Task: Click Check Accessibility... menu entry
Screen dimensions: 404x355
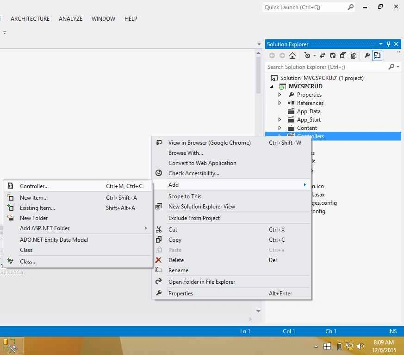Action: [232, 173]
